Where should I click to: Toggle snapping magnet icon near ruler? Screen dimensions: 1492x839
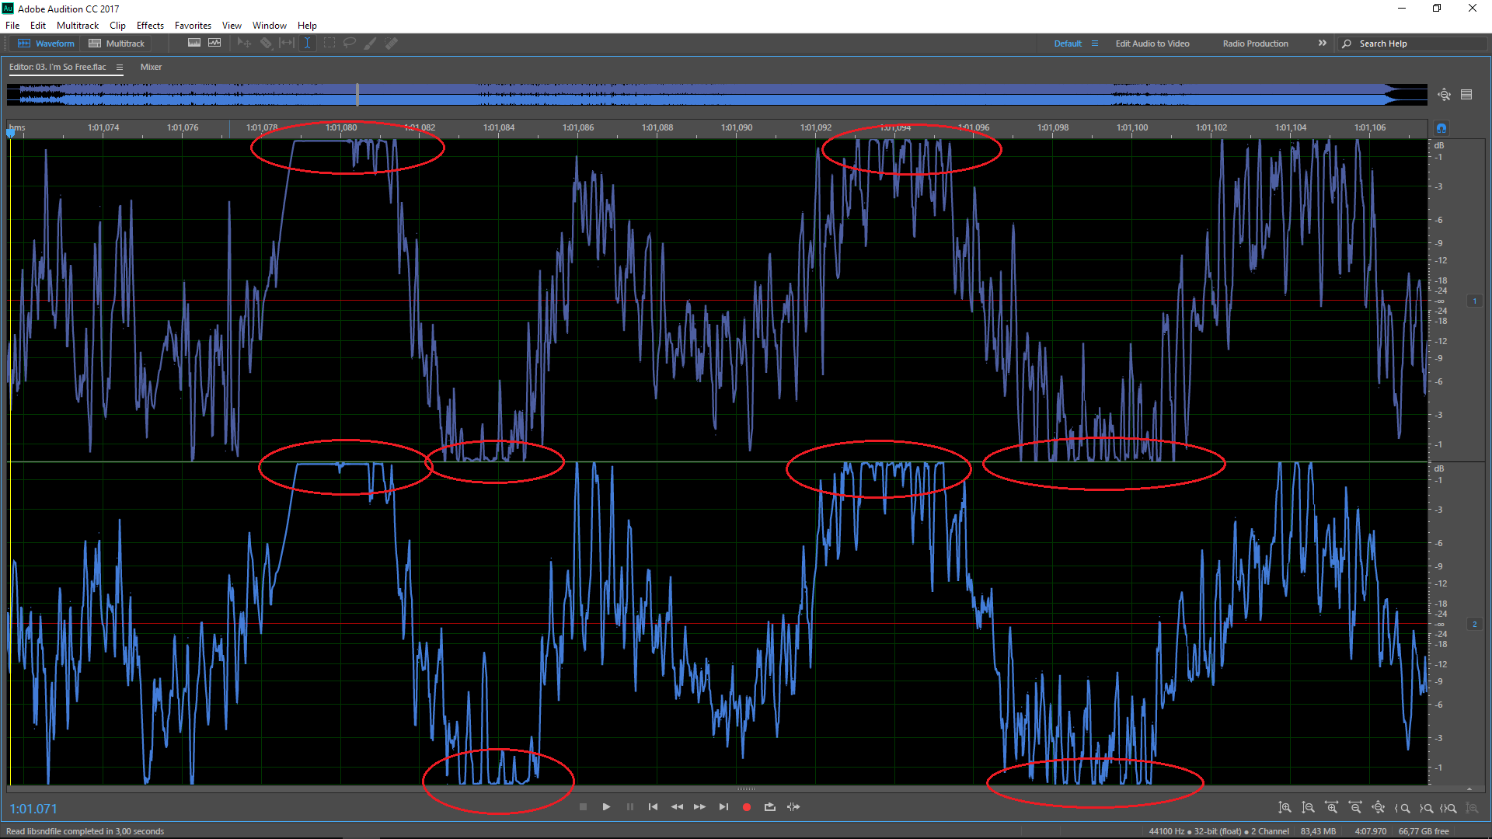(1441, 128)
